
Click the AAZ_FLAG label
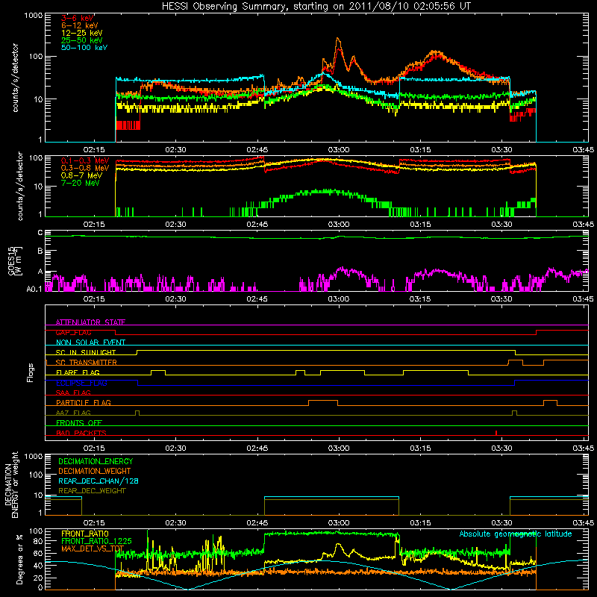tap(73, 413)
